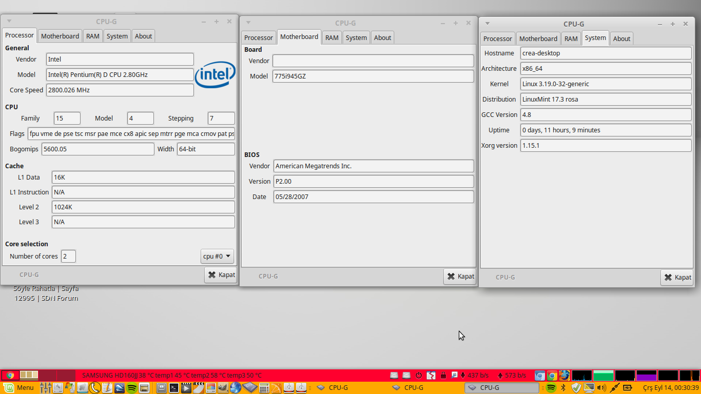Open About tab in the left CPU-G window

tap(143, 36)
